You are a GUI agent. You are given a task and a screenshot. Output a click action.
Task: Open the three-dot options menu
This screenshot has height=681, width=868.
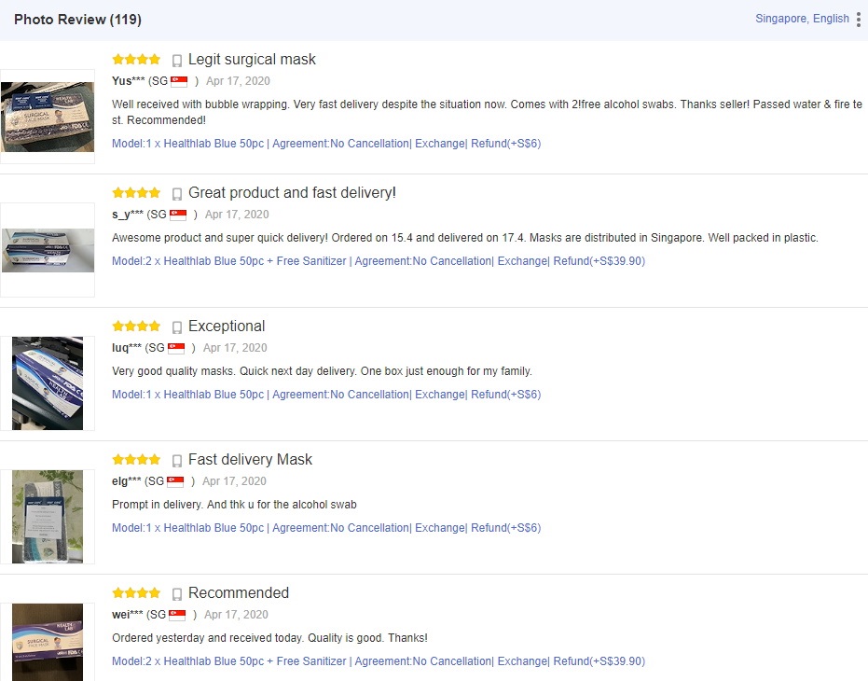point(858,20)
